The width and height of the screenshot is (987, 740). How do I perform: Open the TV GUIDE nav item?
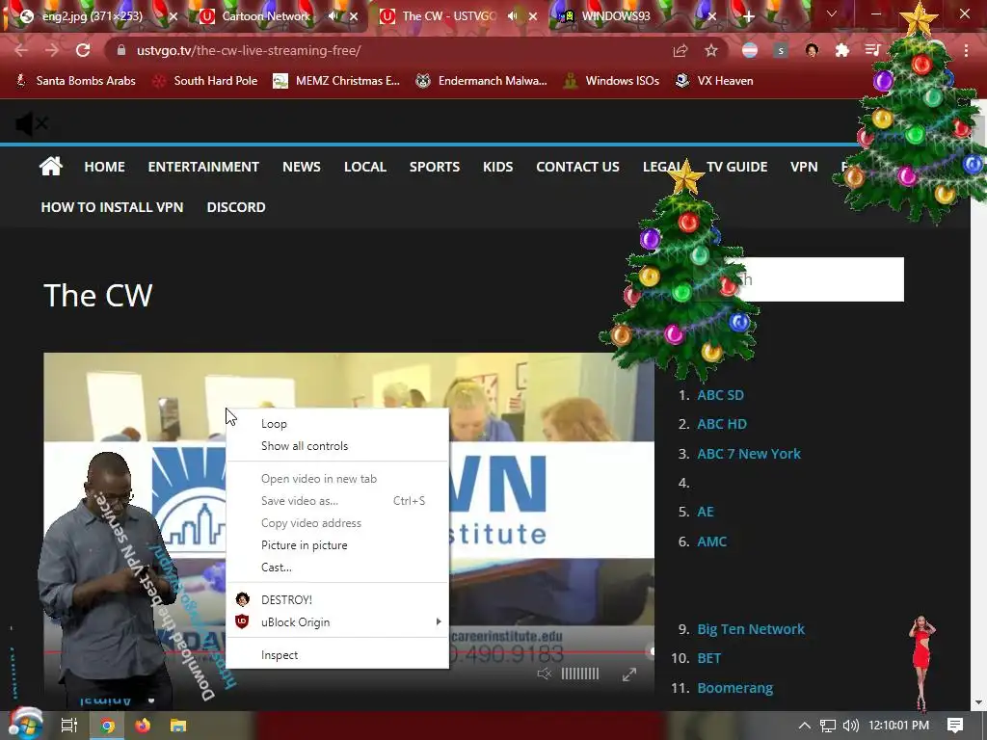[x=737, y=167]
